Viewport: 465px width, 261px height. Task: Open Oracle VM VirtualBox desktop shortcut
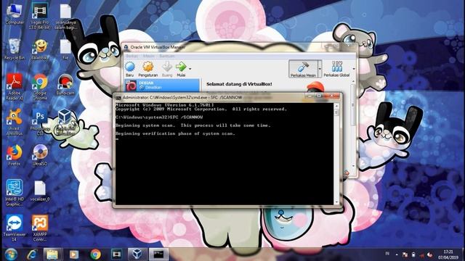(65, 122)
